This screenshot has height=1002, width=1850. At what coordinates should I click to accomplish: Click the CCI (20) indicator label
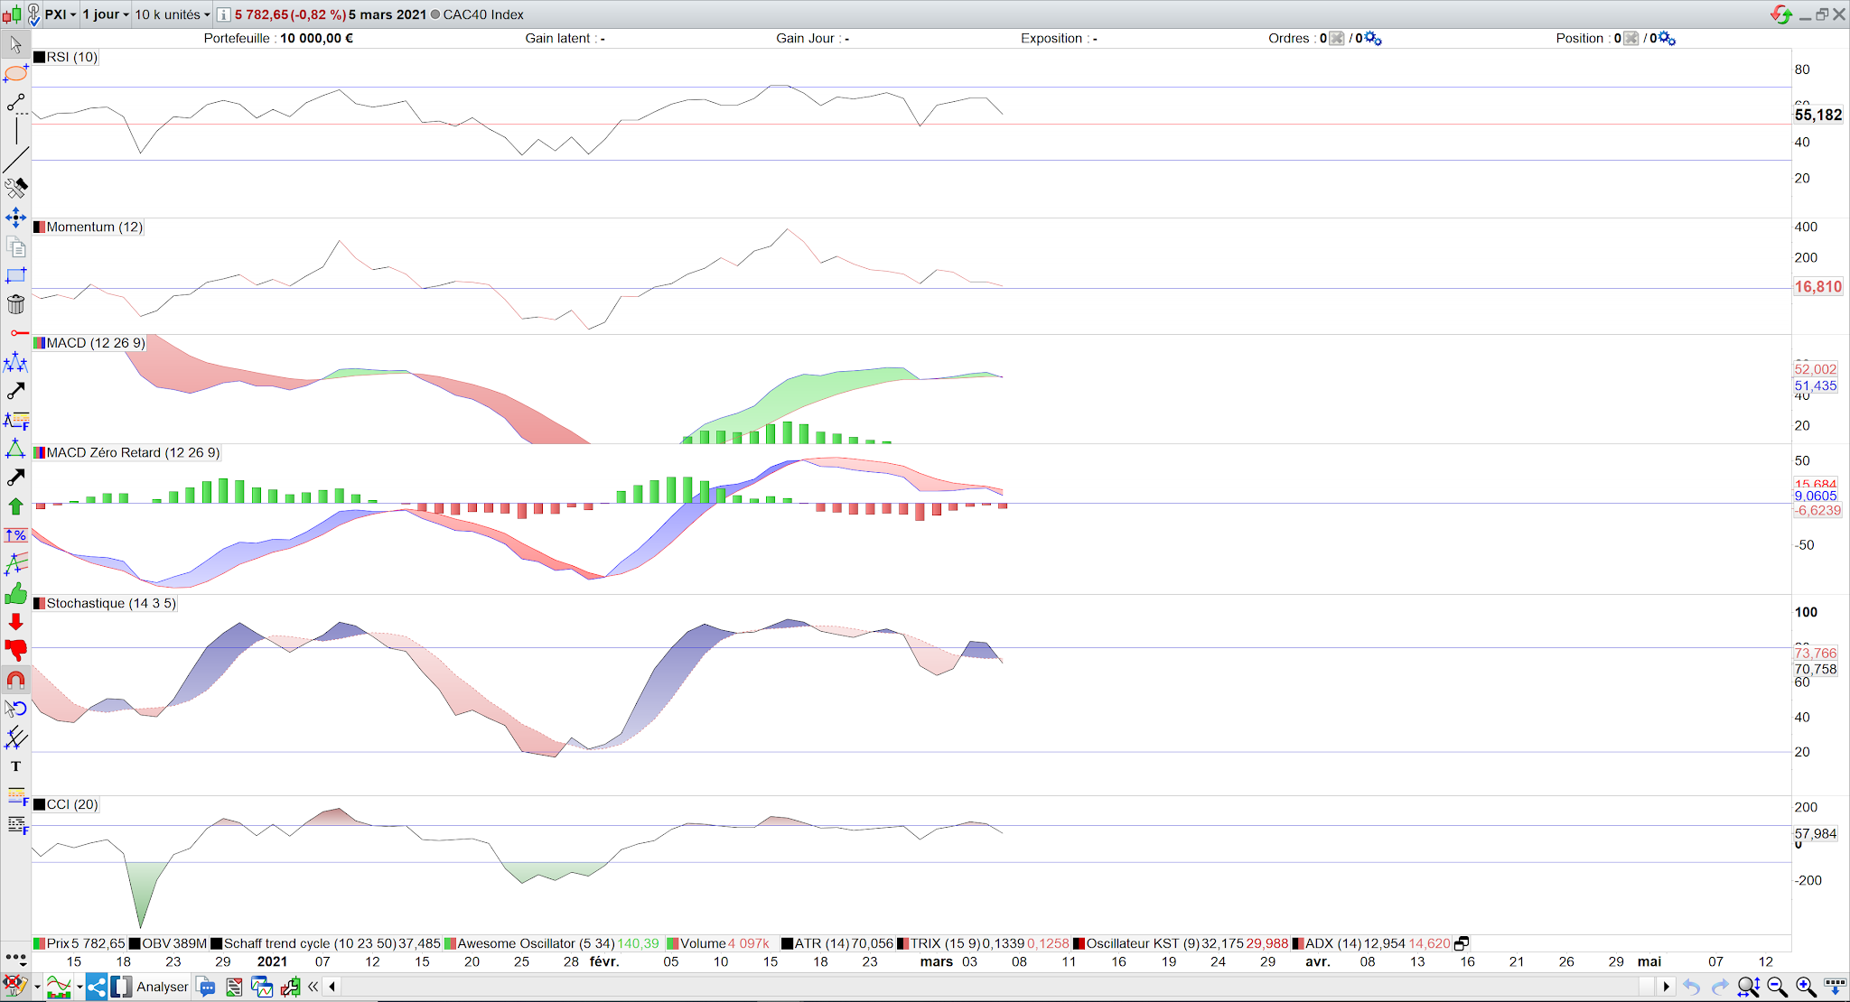pos(72,804)
